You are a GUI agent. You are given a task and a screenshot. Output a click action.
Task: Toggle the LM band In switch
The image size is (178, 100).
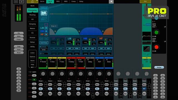[x=46, y=28]
